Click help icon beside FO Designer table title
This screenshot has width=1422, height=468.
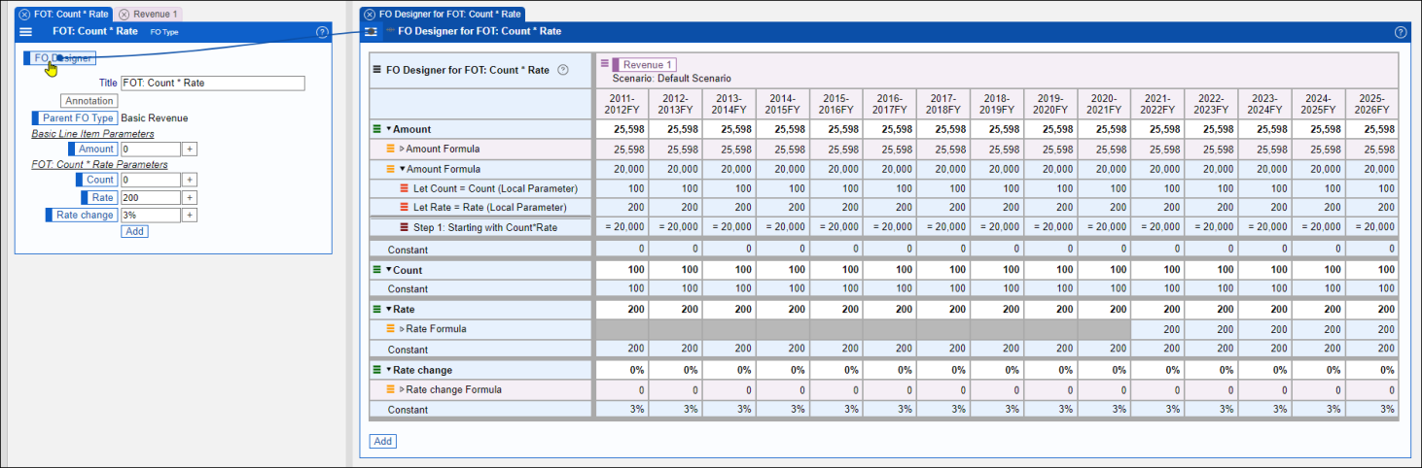pyautogui.click(x=562, y=70)
